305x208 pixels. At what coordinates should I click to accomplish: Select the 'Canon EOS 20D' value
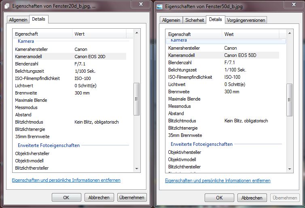point(90,57)
